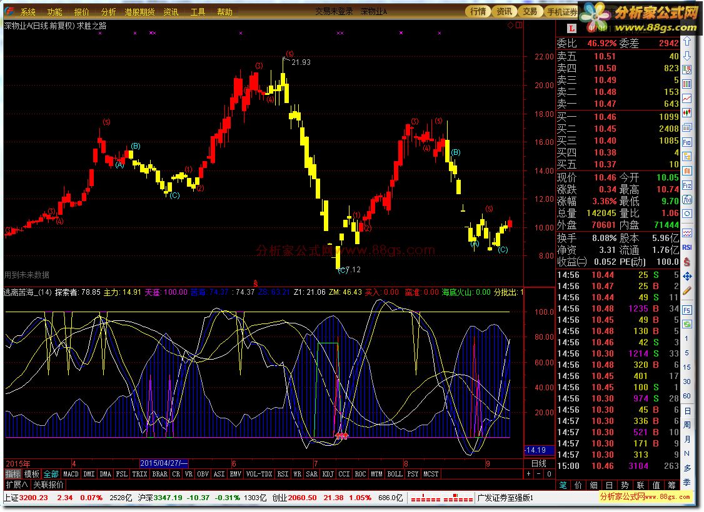The width and height of the screenshot is (704, 512).
Task: Open the line trend chart icon
Action: tap(687, 98)
